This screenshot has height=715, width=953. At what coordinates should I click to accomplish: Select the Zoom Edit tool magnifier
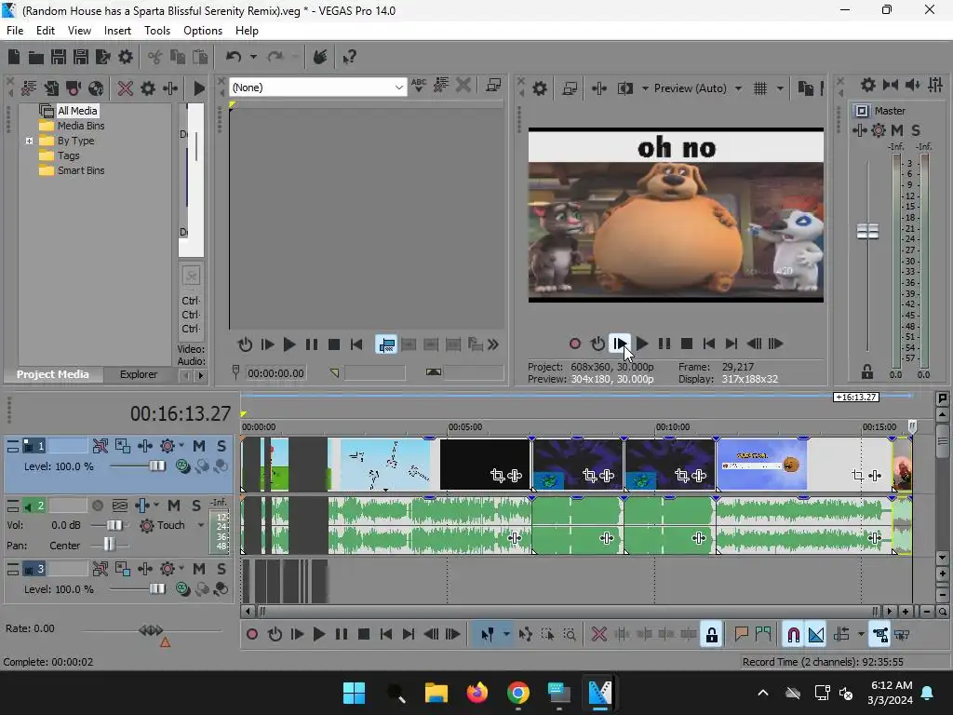[570, 635]
